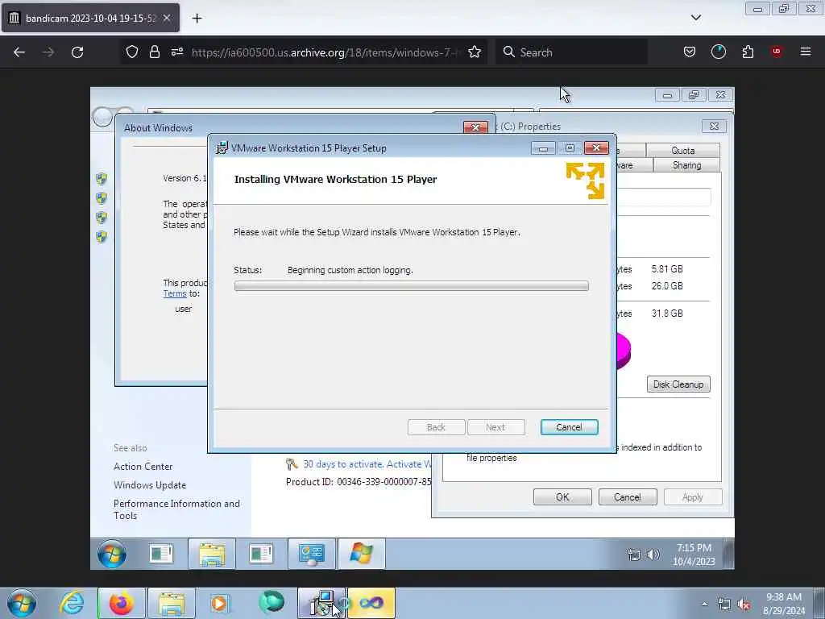The width and height of the screenshot is (825, 619).
Task: Click the greyed Back button in VMware setup
Action: click(x=436, y=427)
